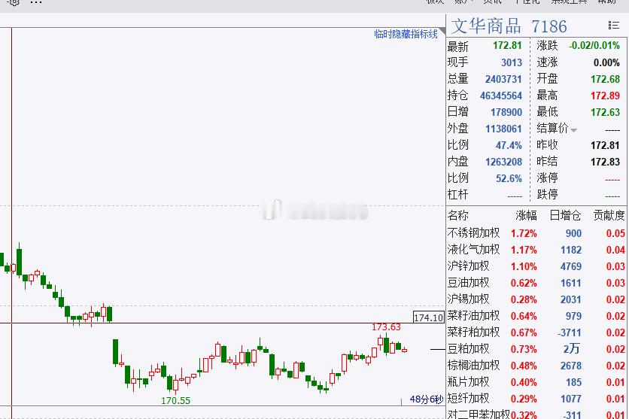Click the triangle corner marker next to 临时隐藏指标线

point(442,31)
